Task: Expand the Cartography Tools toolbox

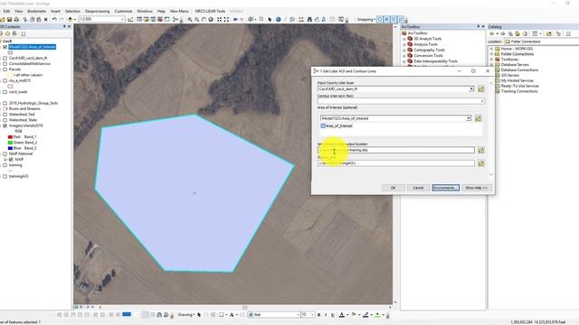Action: 404,50
